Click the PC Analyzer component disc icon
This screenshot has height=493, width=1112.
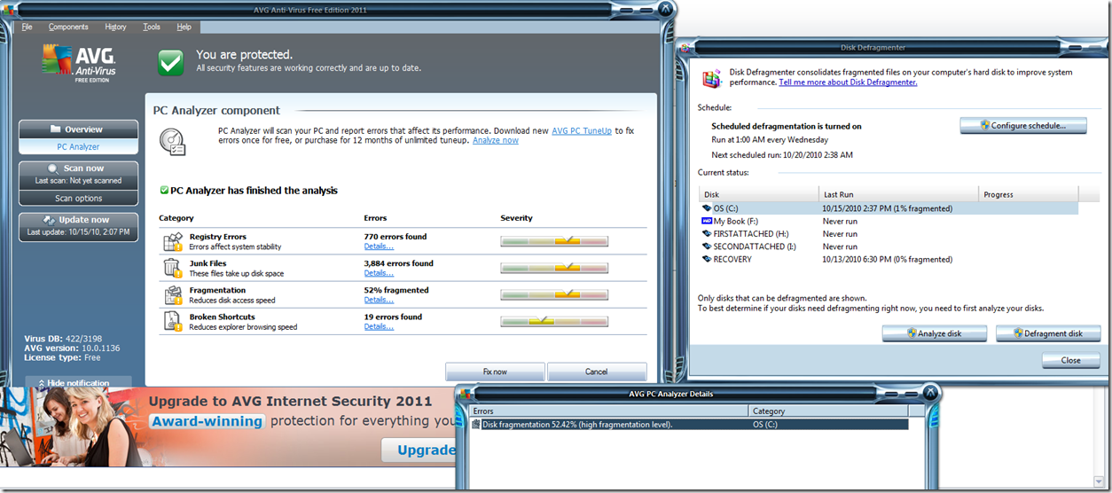pos(172,140)
